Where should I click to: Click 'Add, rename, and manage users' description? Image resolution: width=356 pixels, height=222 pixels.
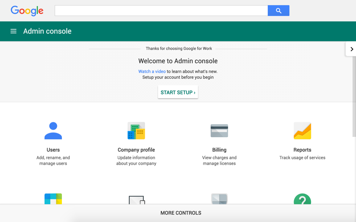53,161
